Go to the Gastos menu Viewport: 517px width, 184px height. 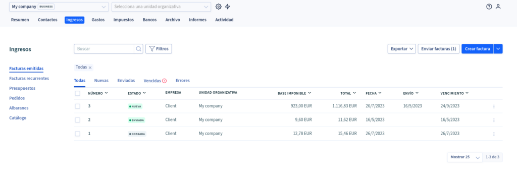pos(98,20)
